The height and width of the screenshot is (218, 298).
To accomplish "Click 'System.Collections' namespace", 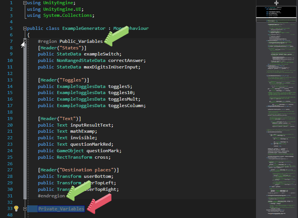I will [68, 15].
